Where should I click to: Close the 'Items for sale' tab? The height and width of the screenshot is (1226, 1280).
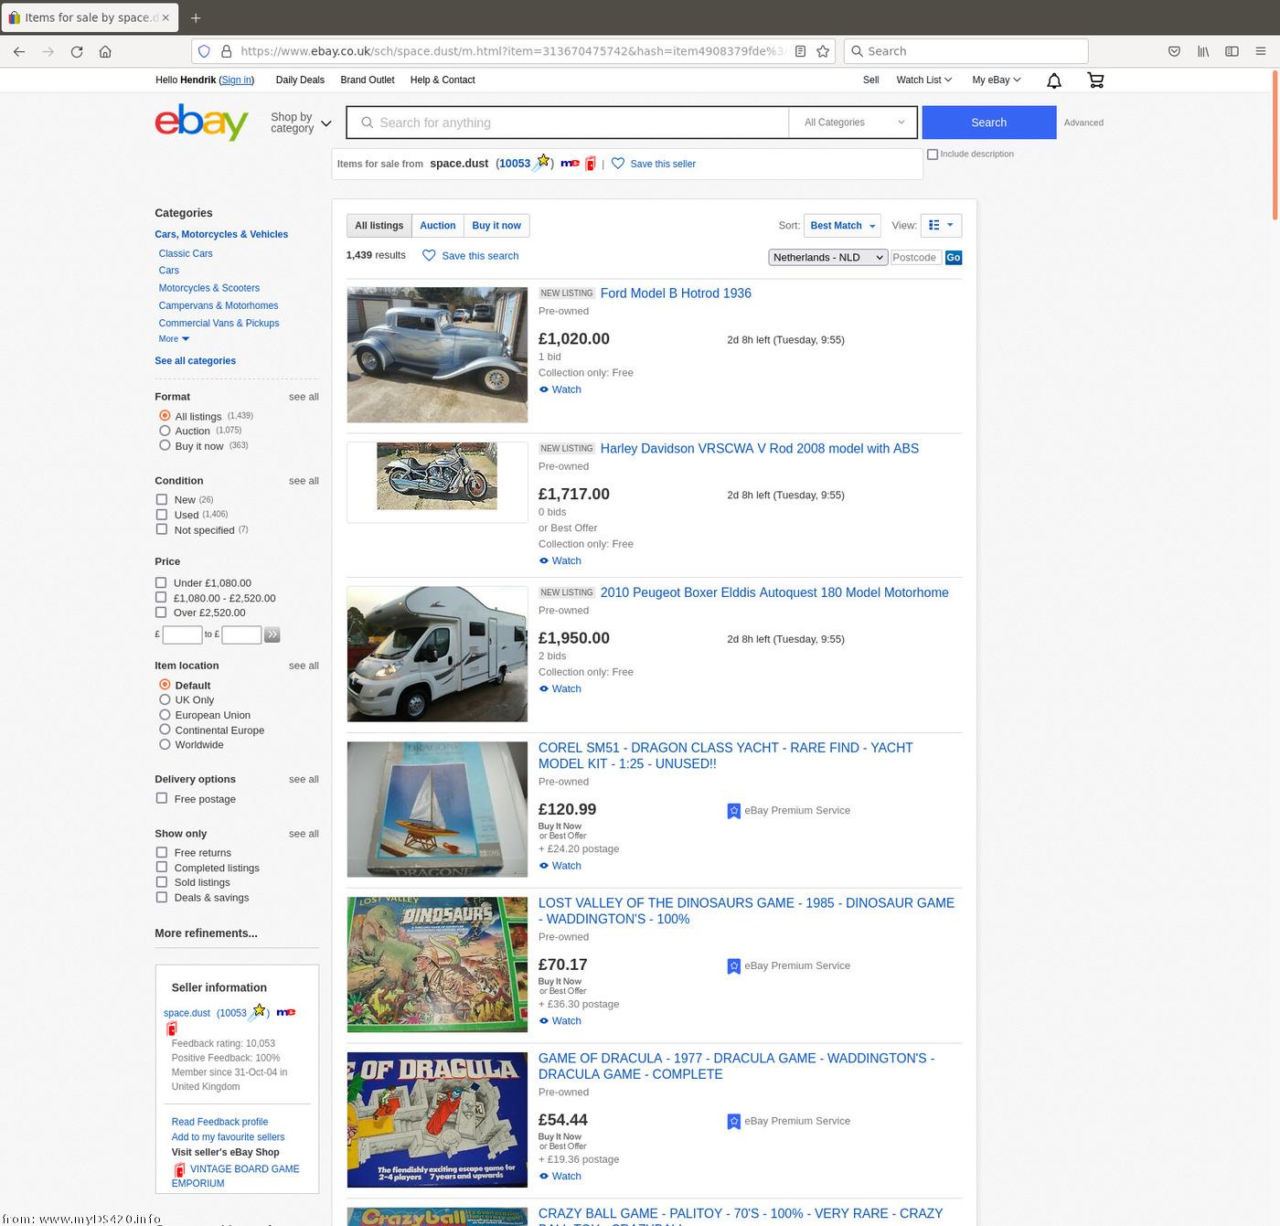[165, 17]
